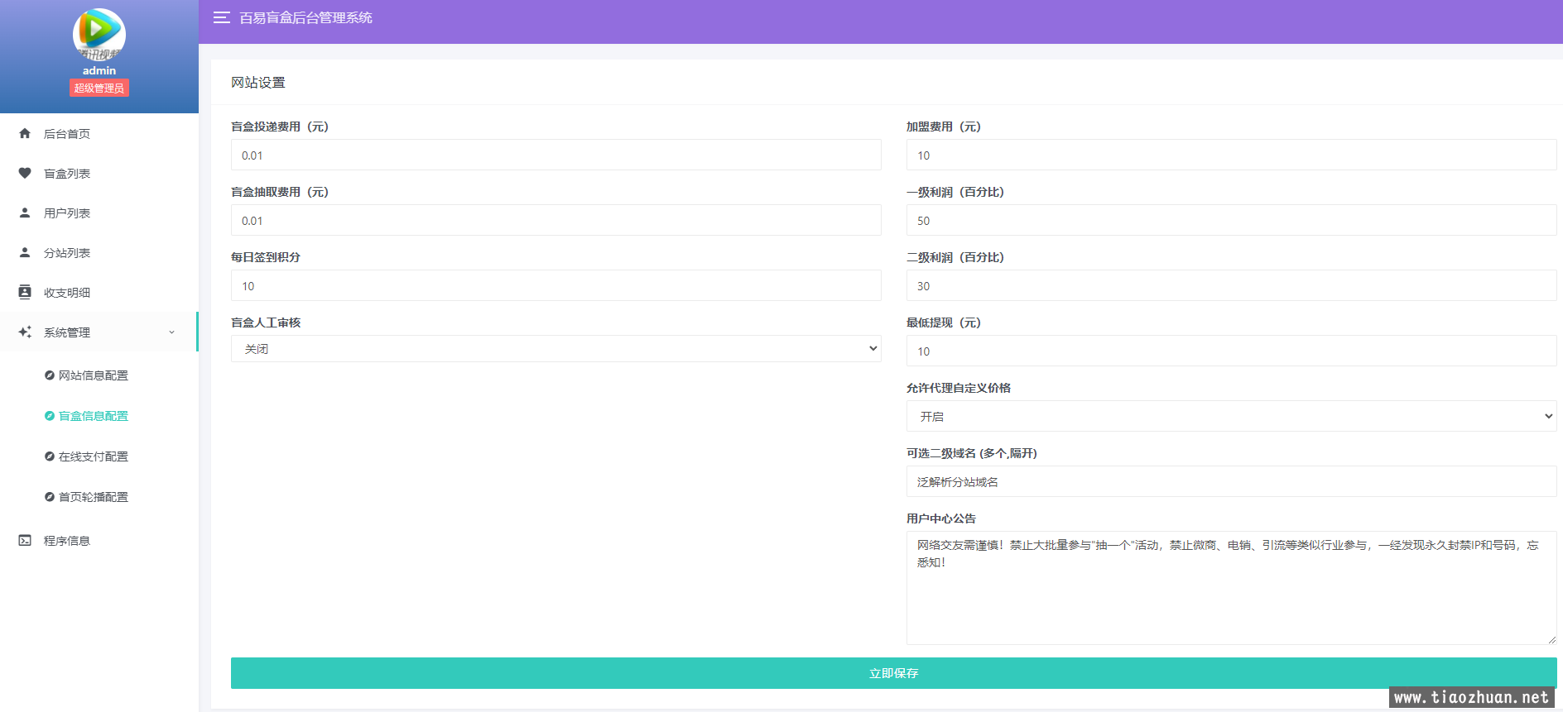1563x712 pixels.
Task: Open the 盲盒人工审核 dropdown
Action: [x=556, y=349]
